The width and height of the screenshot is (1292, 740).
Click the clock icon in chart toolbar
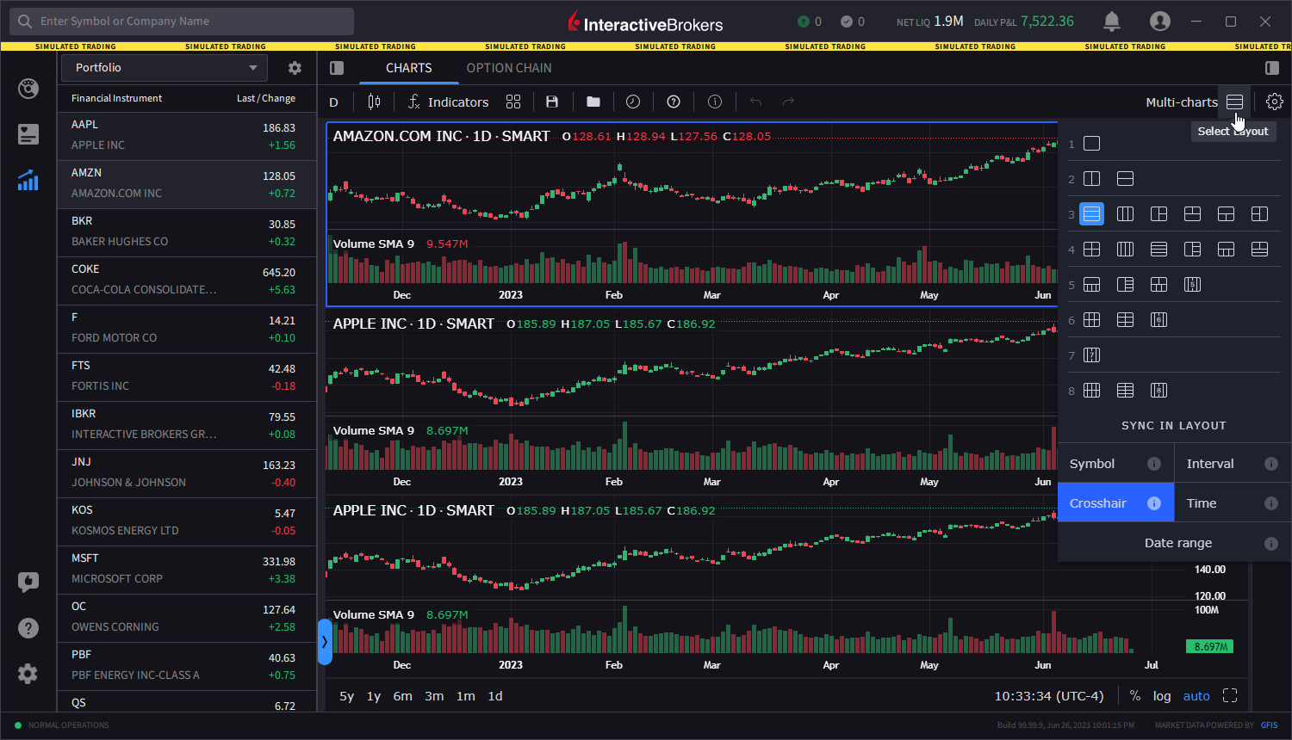pyautogui.click(x=633, y=102)
